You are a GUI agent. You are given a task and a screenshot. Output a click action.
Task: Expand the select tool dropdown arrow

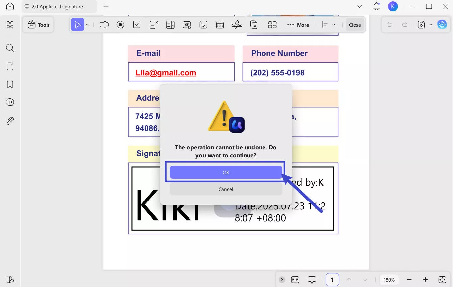click(x=87, y=25)
